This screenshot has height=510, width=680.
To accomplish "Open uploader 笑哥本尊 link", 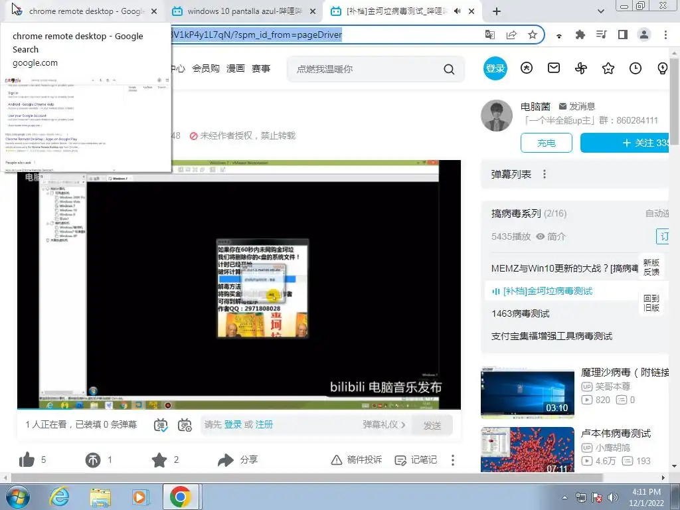I will [x=612, y=386].
